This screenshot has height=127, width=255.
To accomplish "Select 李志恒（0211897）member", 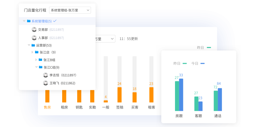I will [x=63, y=75].
